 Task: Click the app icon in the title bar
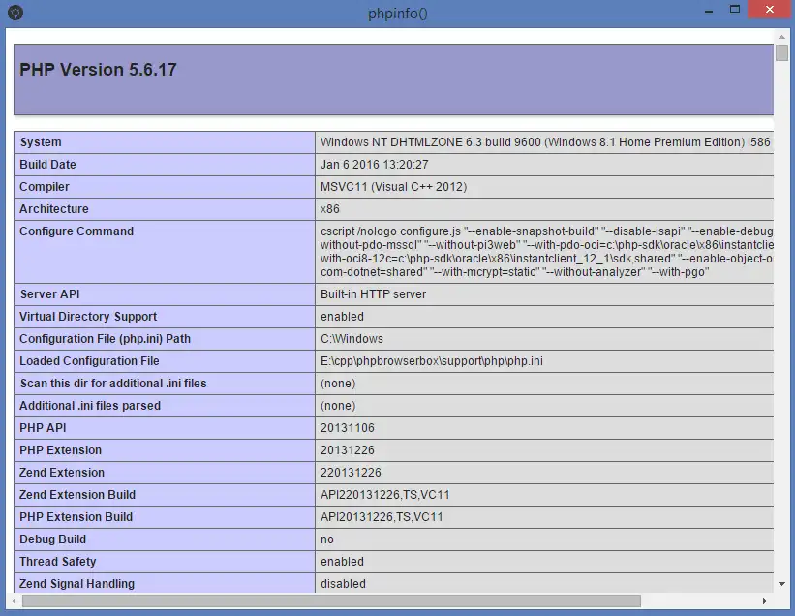[x=15, y=13]
